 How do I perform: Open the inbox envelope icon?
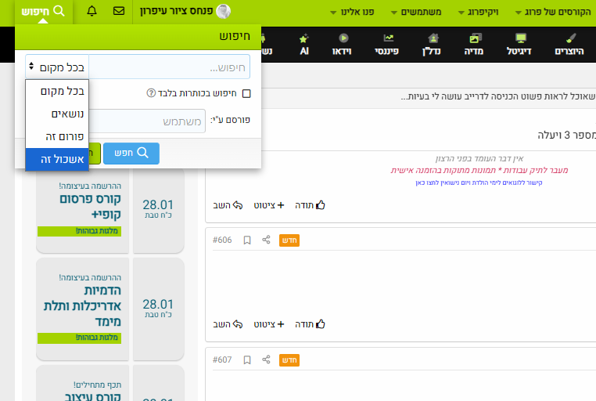[x=119, y=11]
